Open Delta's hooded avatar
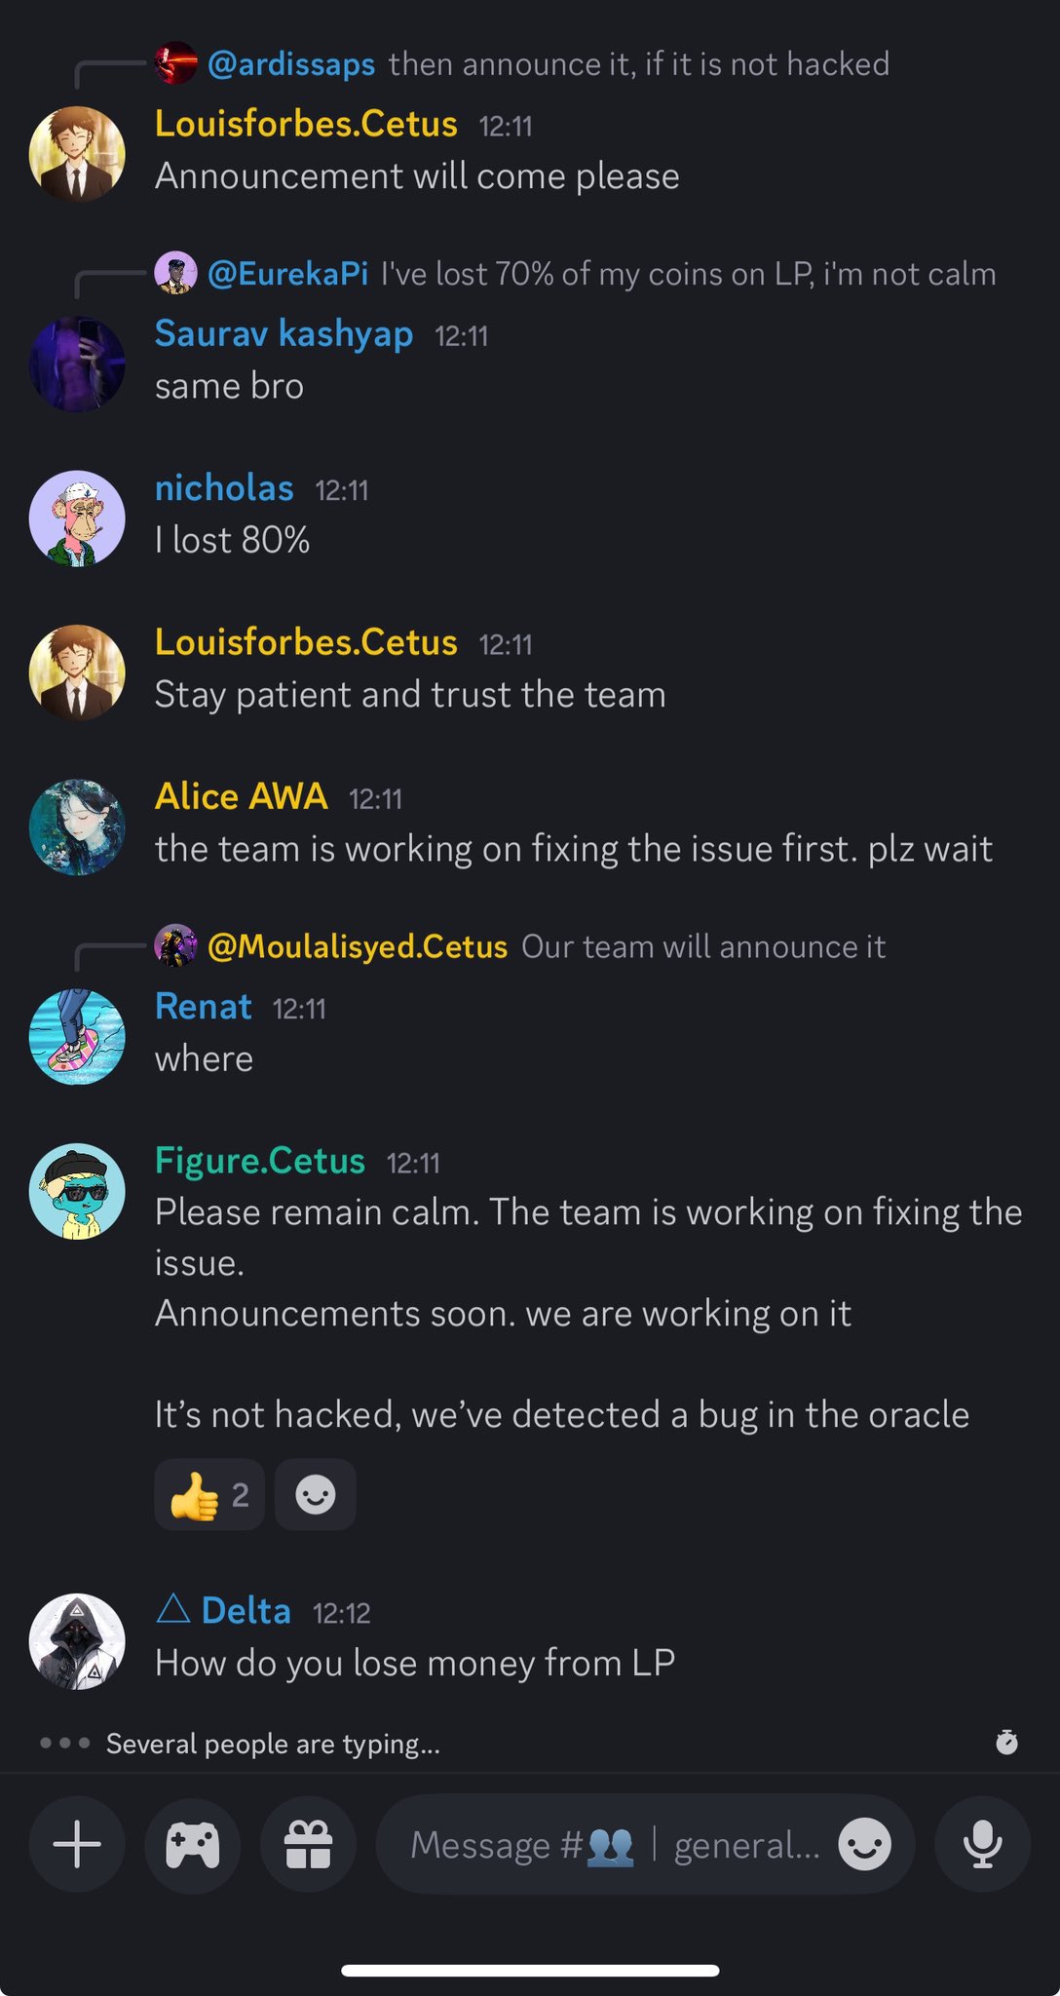The image size is (1060, 1996). tap(77, 1641)
